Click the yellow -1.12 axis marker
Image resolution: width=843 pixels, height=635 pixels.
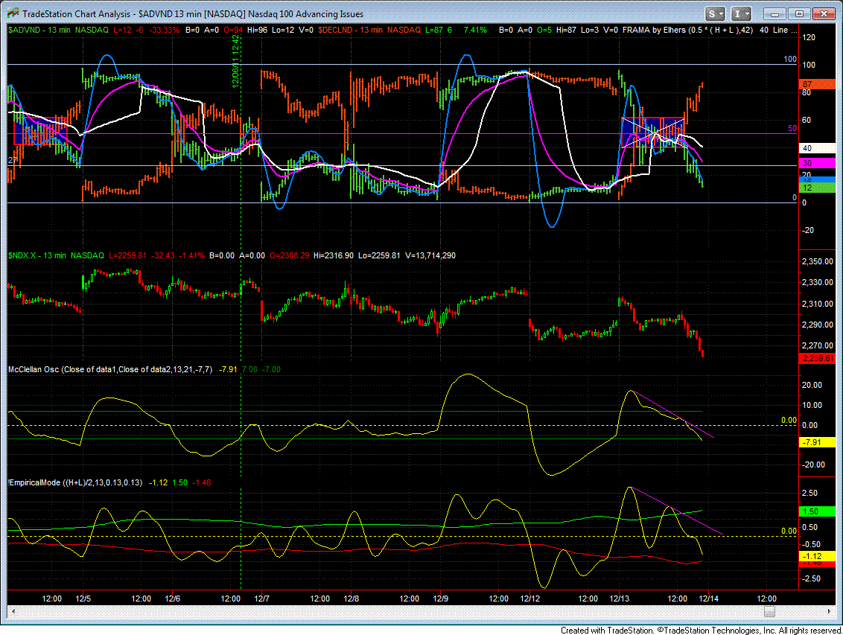[818, 557]
